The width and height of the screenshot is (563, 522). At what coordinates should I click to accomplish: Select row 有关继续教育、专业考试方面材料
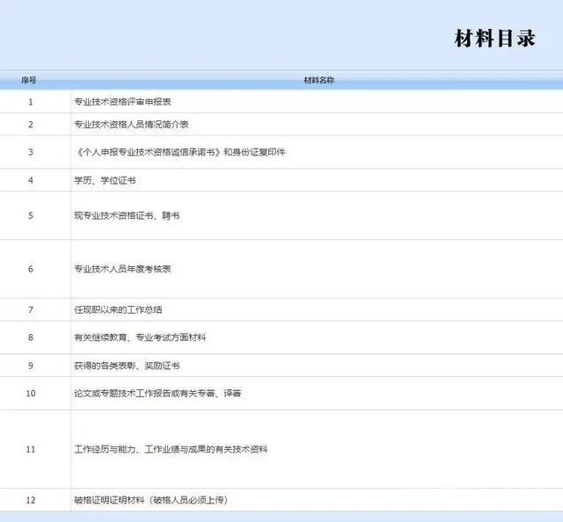pos(281,337)
